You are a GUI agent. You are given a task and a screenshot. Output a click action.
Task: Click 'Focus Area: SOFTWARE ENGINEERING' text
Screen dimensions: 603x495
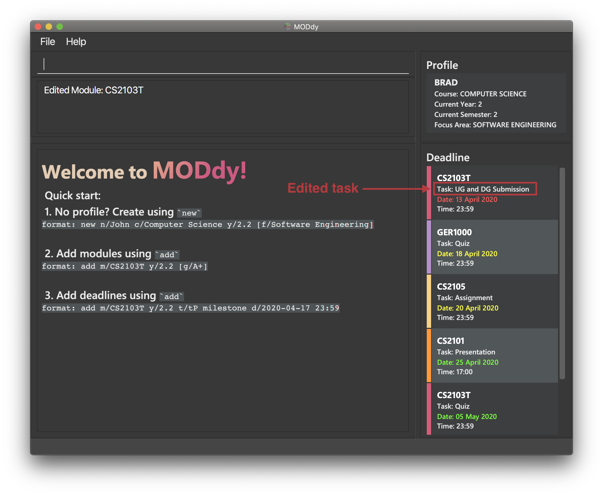pos(495,125)
